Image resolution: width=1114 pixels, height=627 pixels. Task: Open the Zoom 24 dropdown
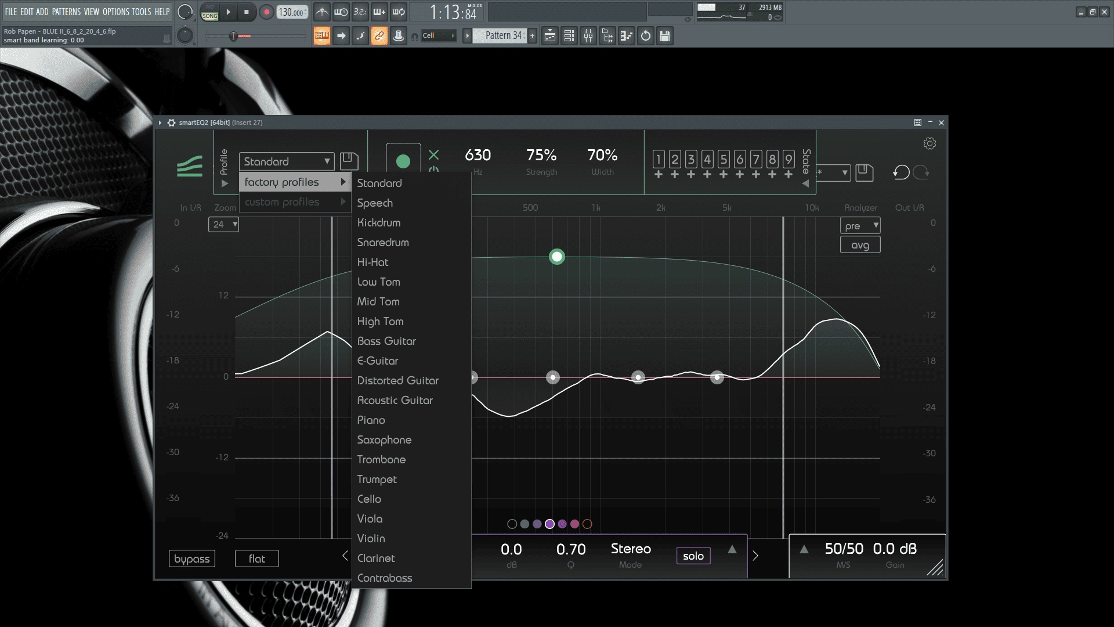[x=223, y=224]
